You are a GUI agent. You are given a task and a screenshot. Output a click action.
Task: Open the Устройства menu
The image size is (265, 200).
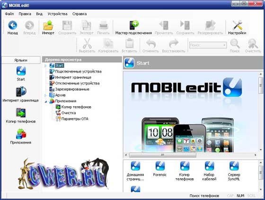(x=57, y=14)
